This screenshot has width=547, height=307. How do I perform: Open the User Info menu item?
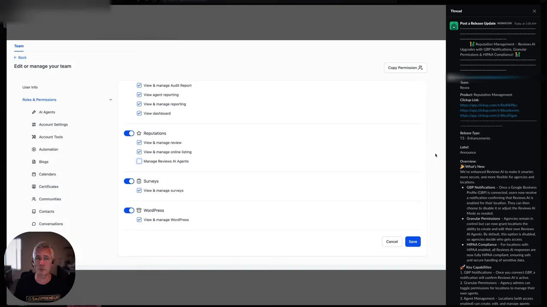pos(30,87)
